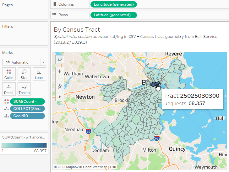Click the Spatial intersection subtitle text
Viewport: 229px width, 172px height.
(x=73, y=37)
